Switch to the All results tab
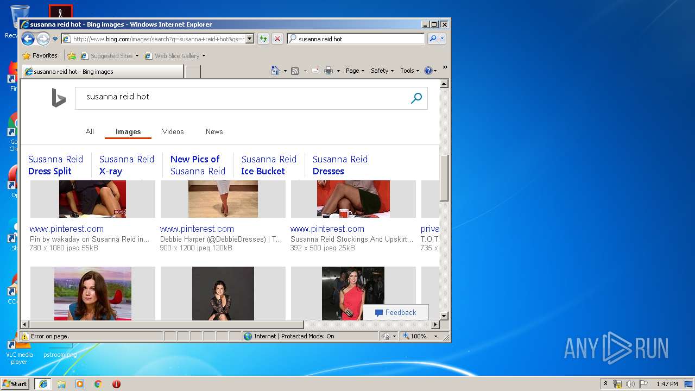The width and height of the screenshot is (695, 391). (x=90, y=131)
